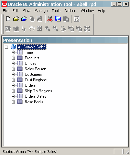
Task: Select the Orders Dates row label
Action: tap(35, 96)
